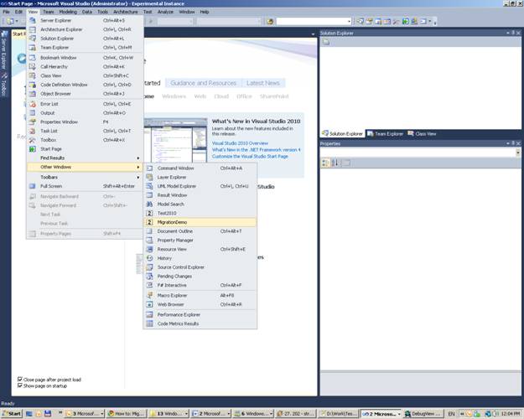524x419 pixels.
Task: Open the Architecture menu
Action: point(125,12)
